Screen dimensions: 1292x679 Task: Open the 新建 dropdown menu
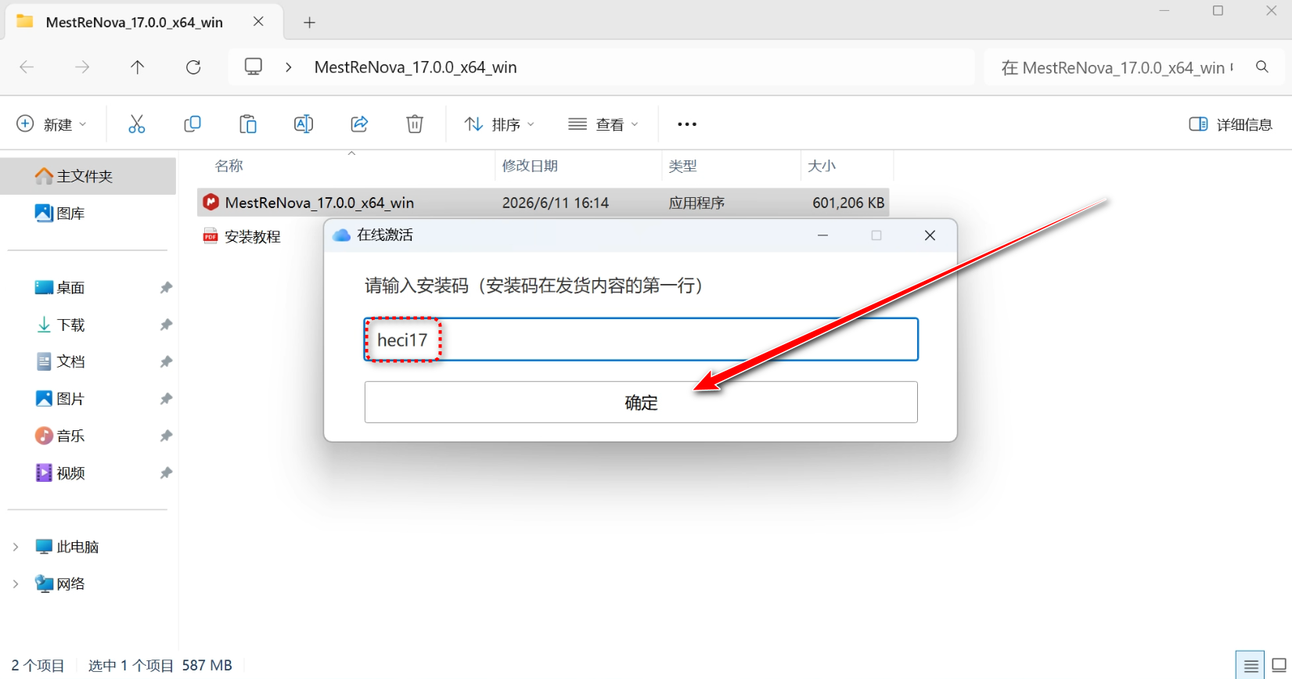pyautogui.click(x=52, y=124)
